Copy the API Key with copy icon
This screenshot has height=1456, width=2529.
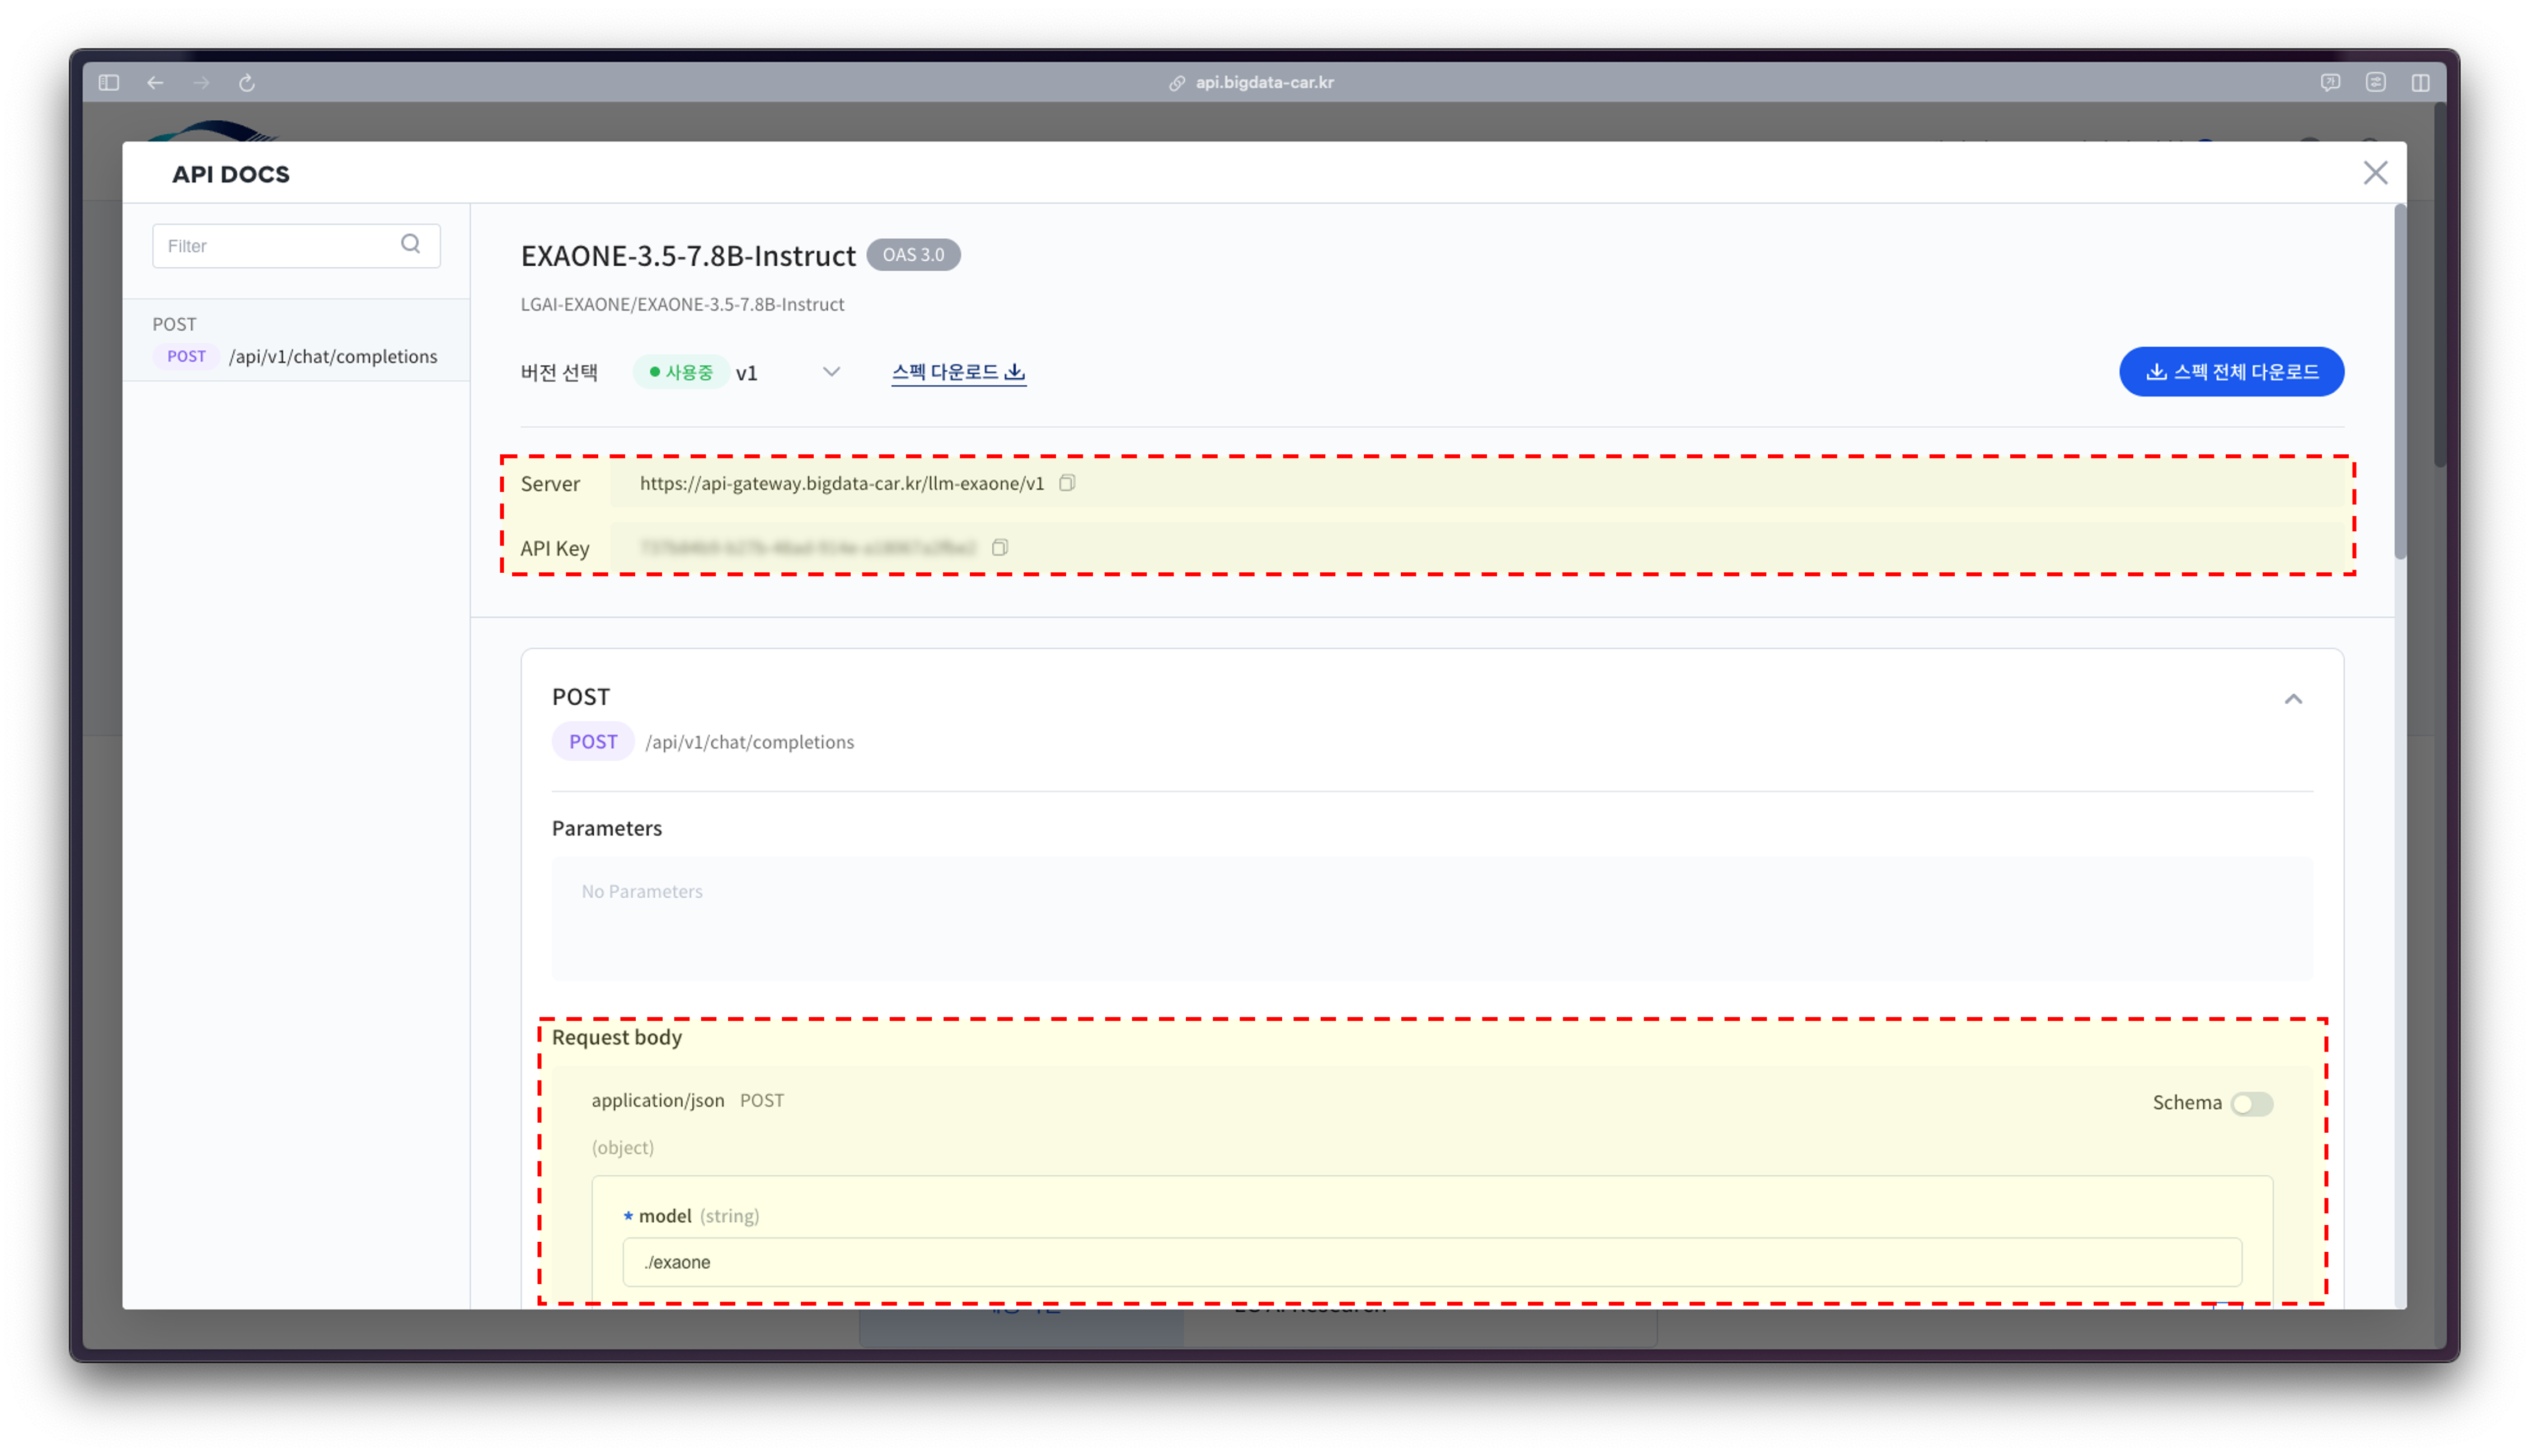[1000, 547]
